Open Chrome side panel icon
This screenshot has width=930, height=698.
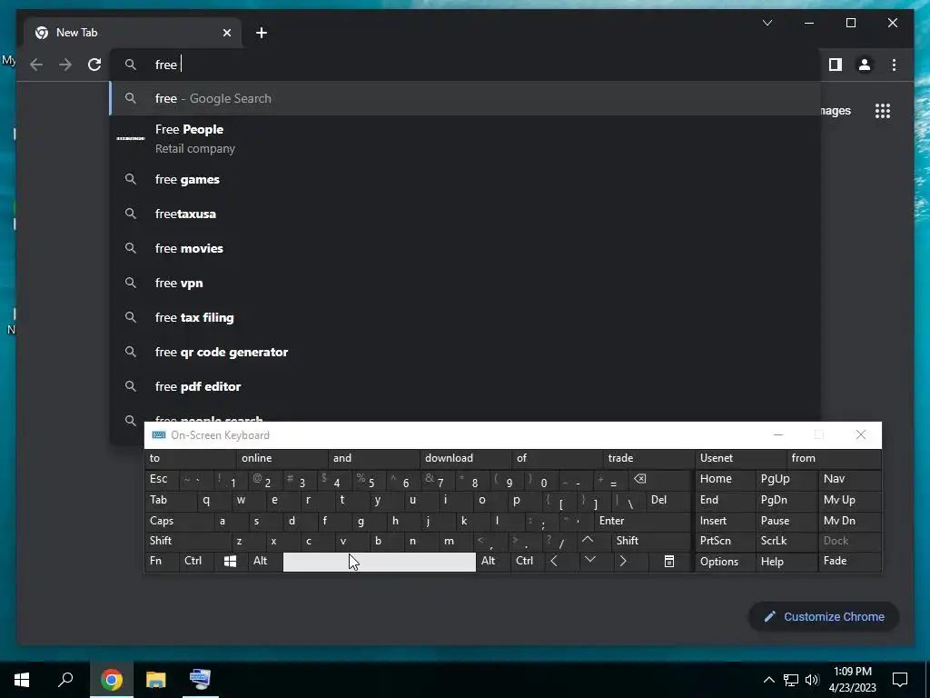coord(836,65)
